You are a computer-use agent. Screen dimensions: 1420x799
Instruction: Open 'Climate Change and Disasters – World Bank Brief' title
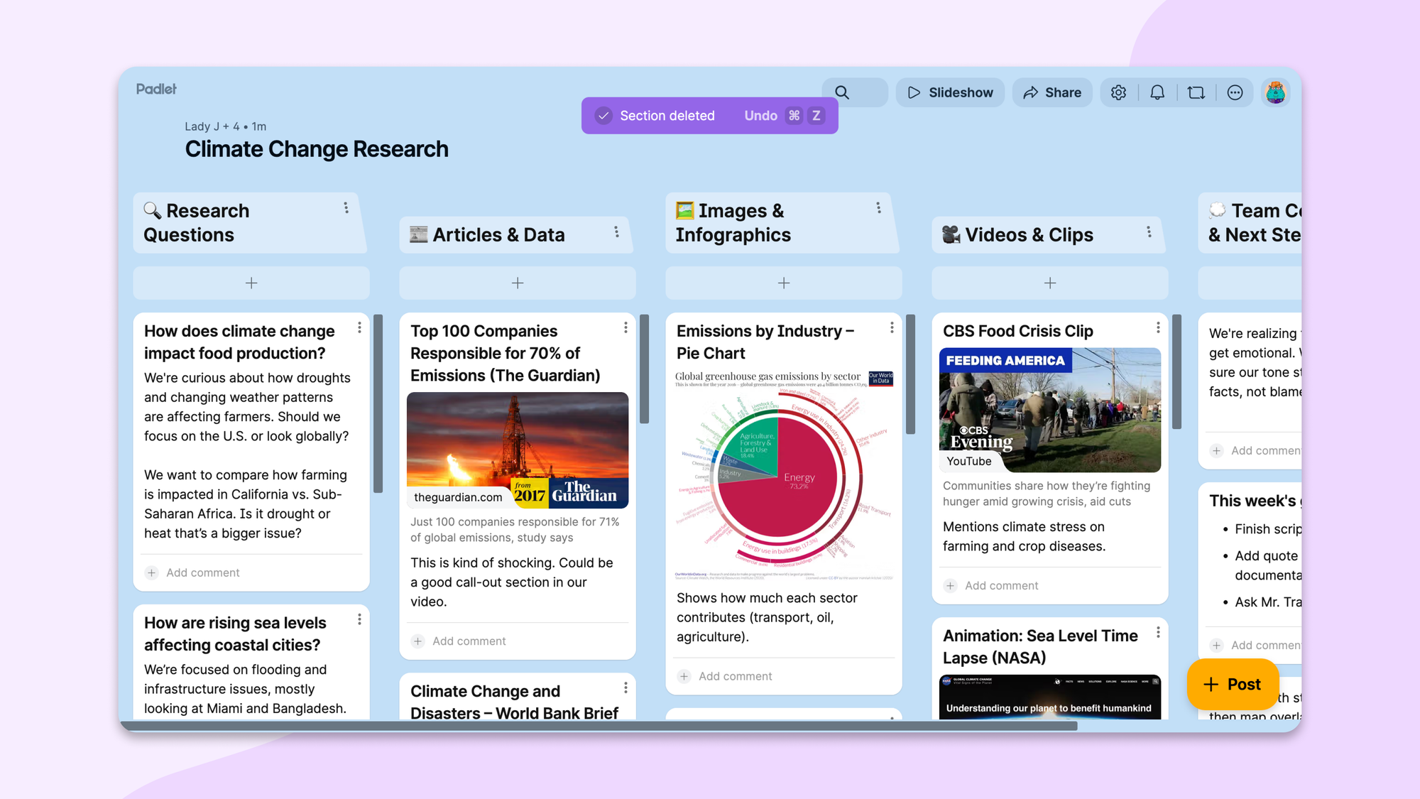[x=514, y=702]
